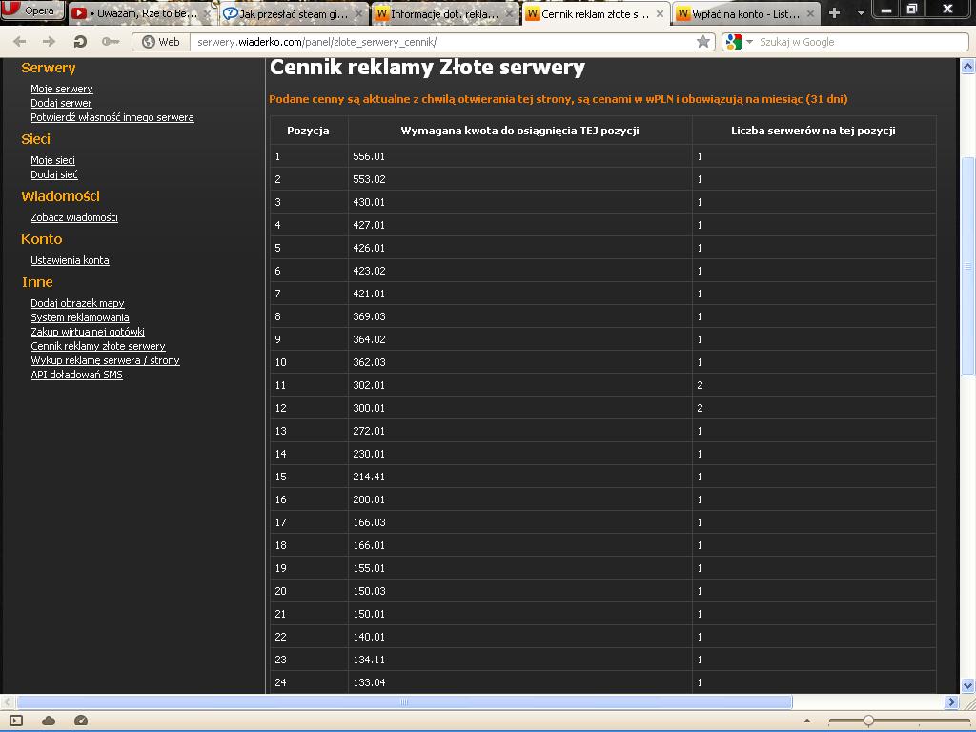Select the price cell 200.01
The height and width of the screenshot is (732, 976).
click(x=519, y=499)
